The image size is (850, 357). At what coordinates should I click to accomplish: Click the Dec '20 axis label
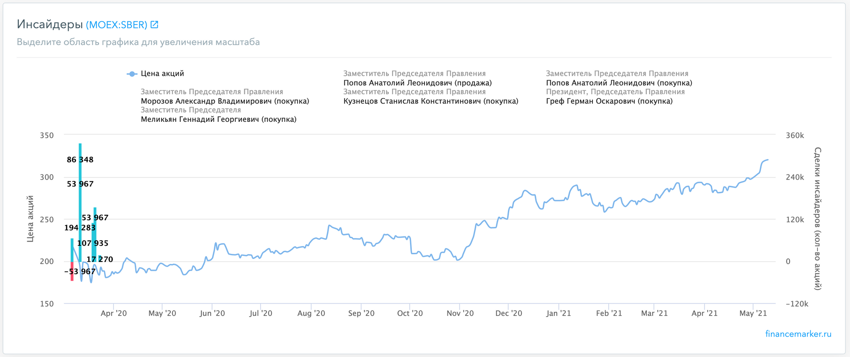(509, 313)
